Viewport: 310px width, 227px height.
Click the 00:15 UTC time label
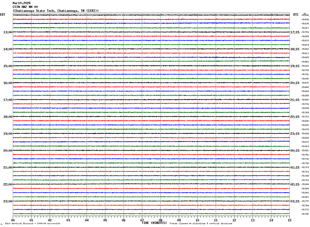pos(295,151)
